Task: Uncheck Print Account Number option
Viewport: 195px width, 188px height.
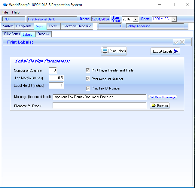Action: [x=88, y=79]
